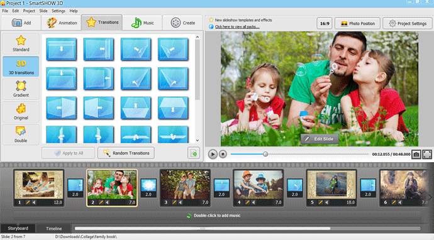Take a snapshot with the camera icon
434x240 pixels.
pyautogui.click(x=416, y=155)
